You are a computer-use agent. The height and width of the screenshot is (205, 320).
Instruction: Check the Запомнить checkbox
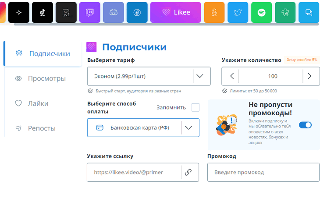(196, 107)
